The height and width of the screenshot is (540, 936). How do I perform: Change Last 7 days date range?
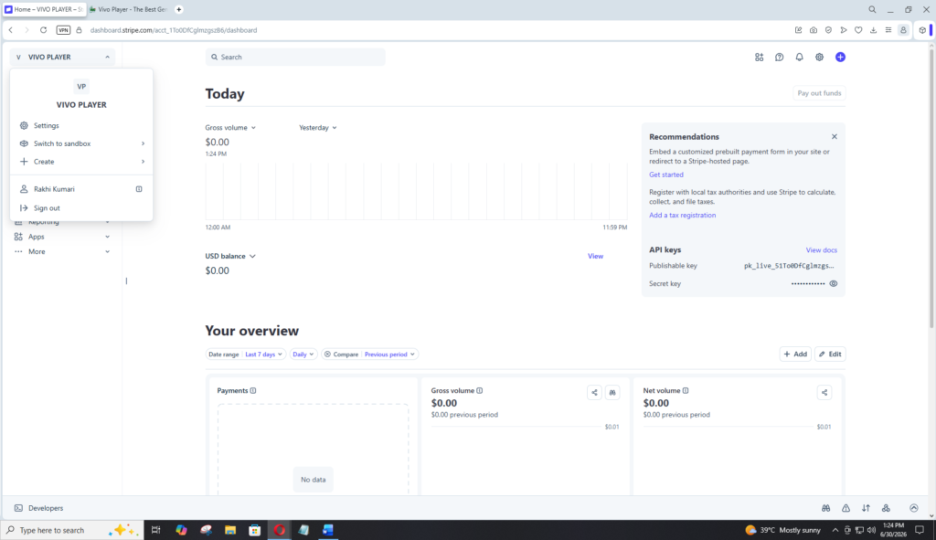click(263, 355)
